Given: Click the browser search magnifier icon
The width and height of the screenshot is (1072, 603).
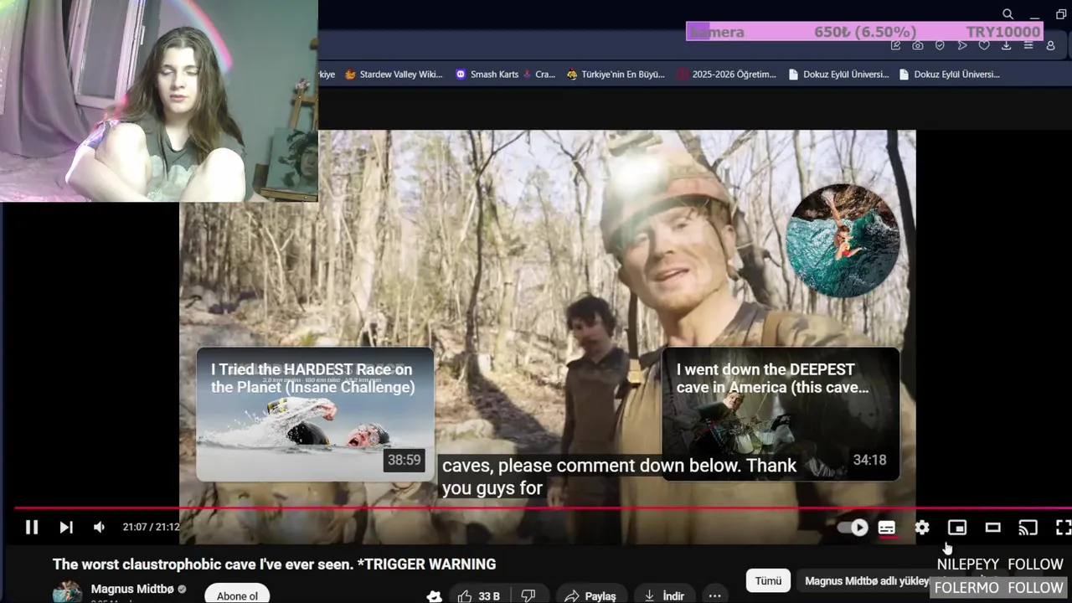Looking at the screenshot, I should (x=1008, y=14).
